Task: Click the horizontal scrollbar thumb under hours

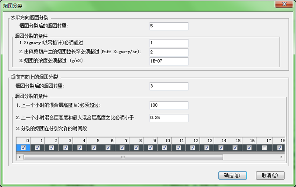Action: [123, 157]
